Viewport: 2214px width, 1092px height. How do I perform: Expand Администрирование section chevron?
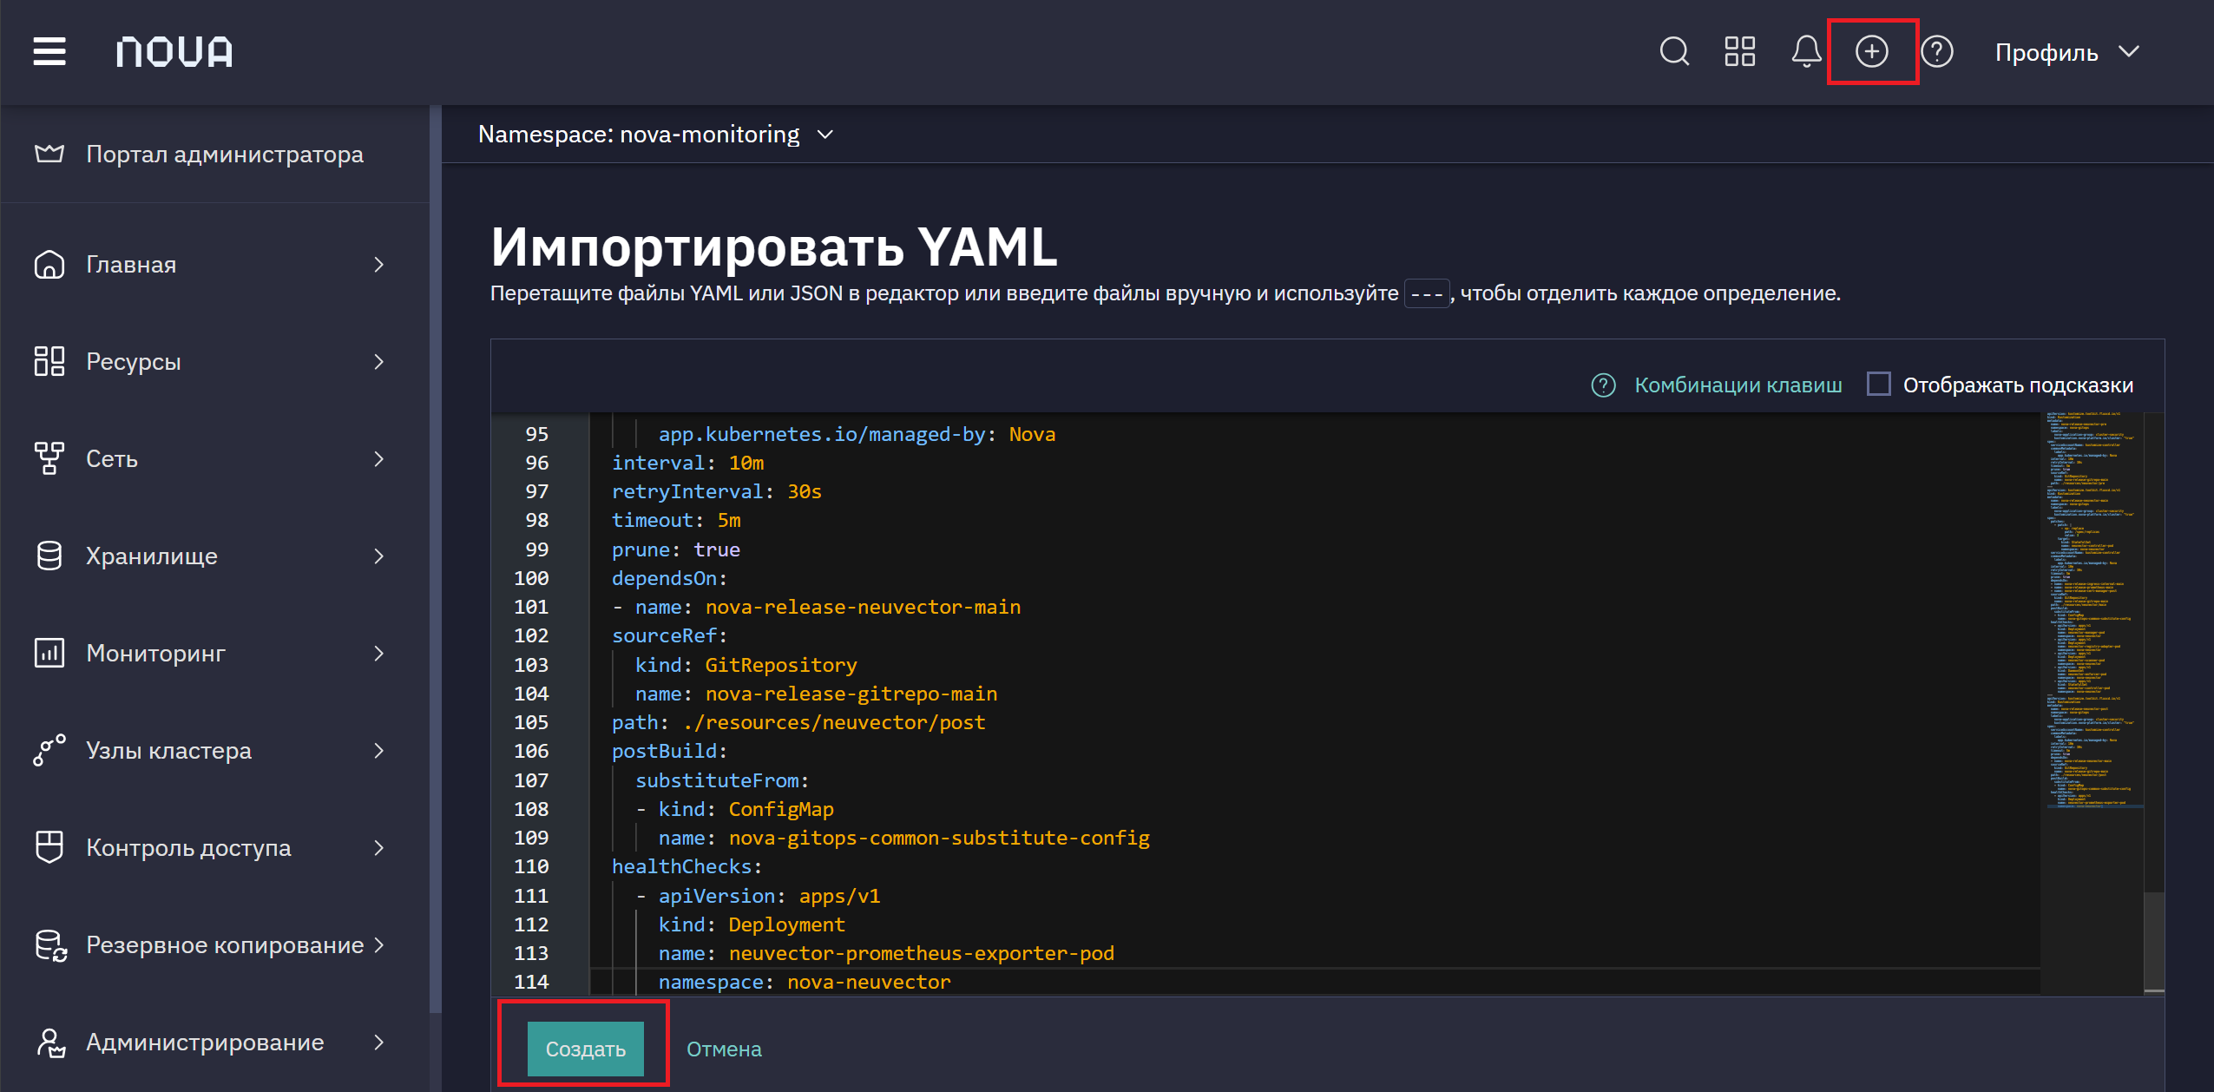(378, 1042)
